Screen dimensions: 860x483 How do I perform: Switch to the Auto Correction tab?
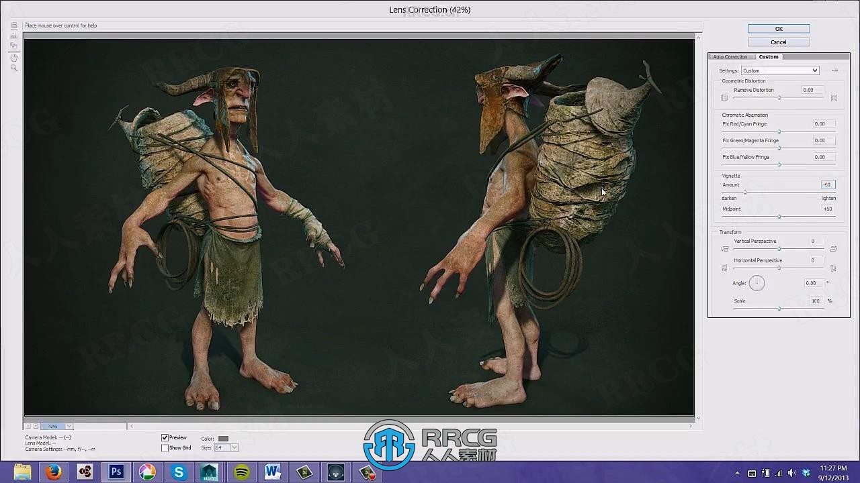(x=730, y=57)
